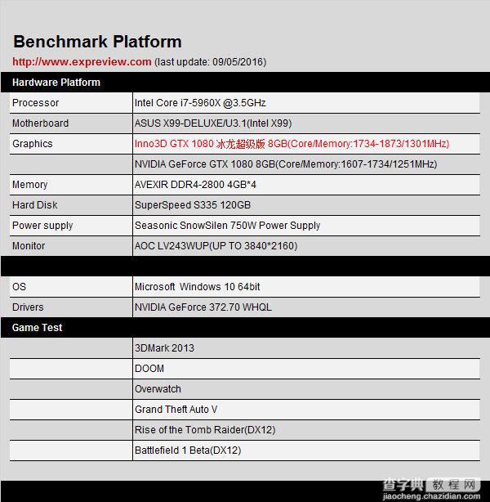Click the Drivers row label
The height and width of the screenshot is (502, 490).
coord(28,307)
